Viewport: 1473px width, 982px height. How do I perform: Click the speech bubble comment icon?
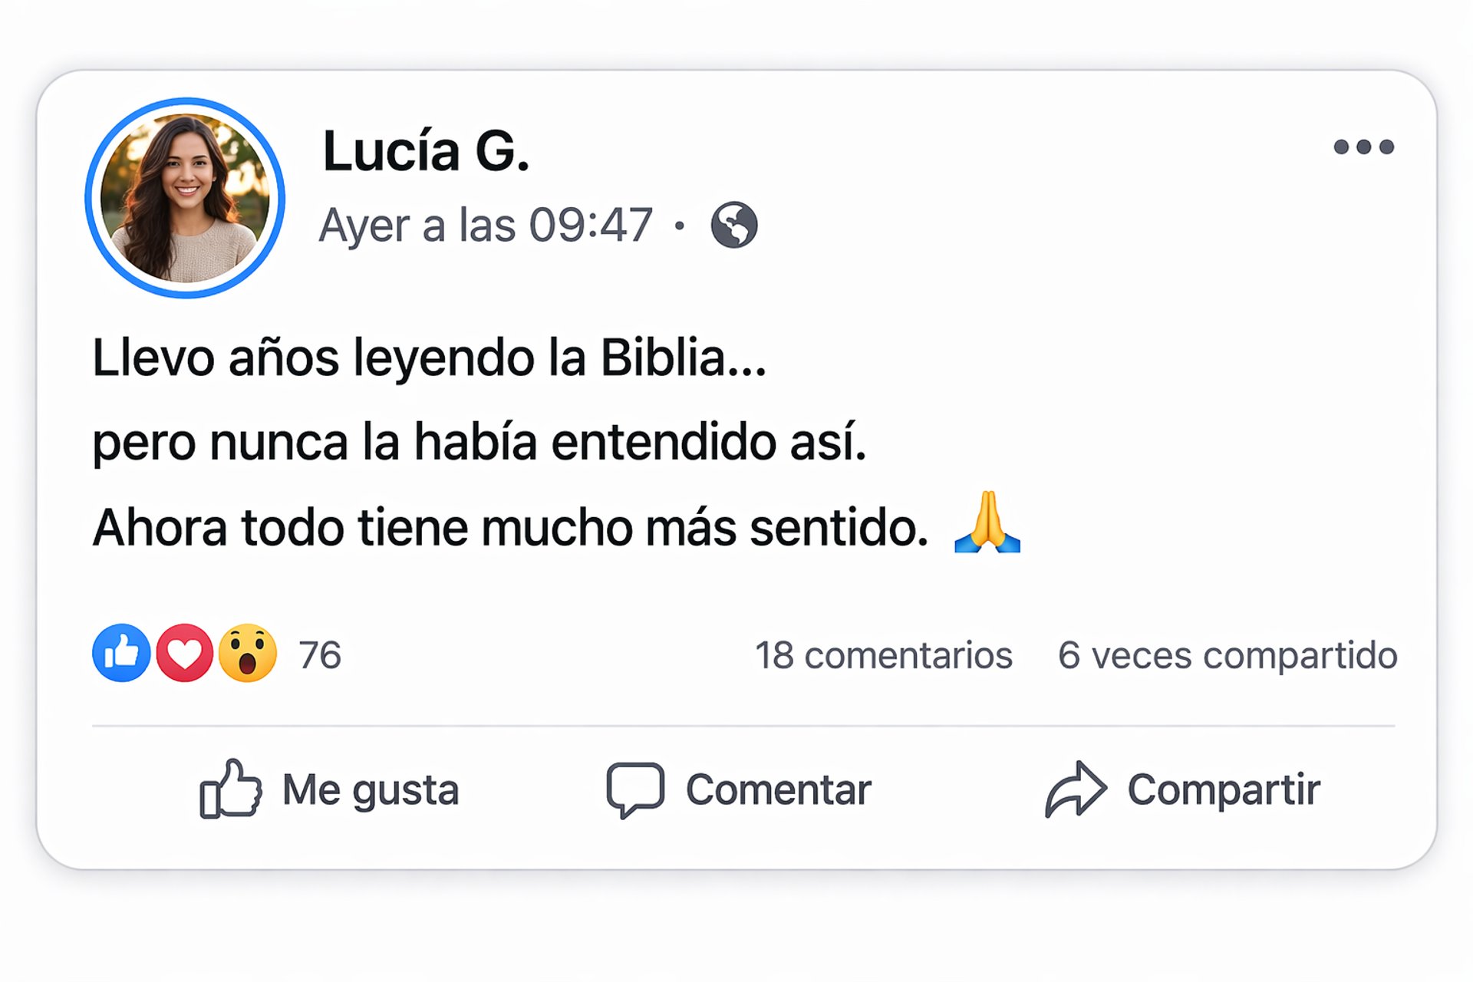pos(635,789)
